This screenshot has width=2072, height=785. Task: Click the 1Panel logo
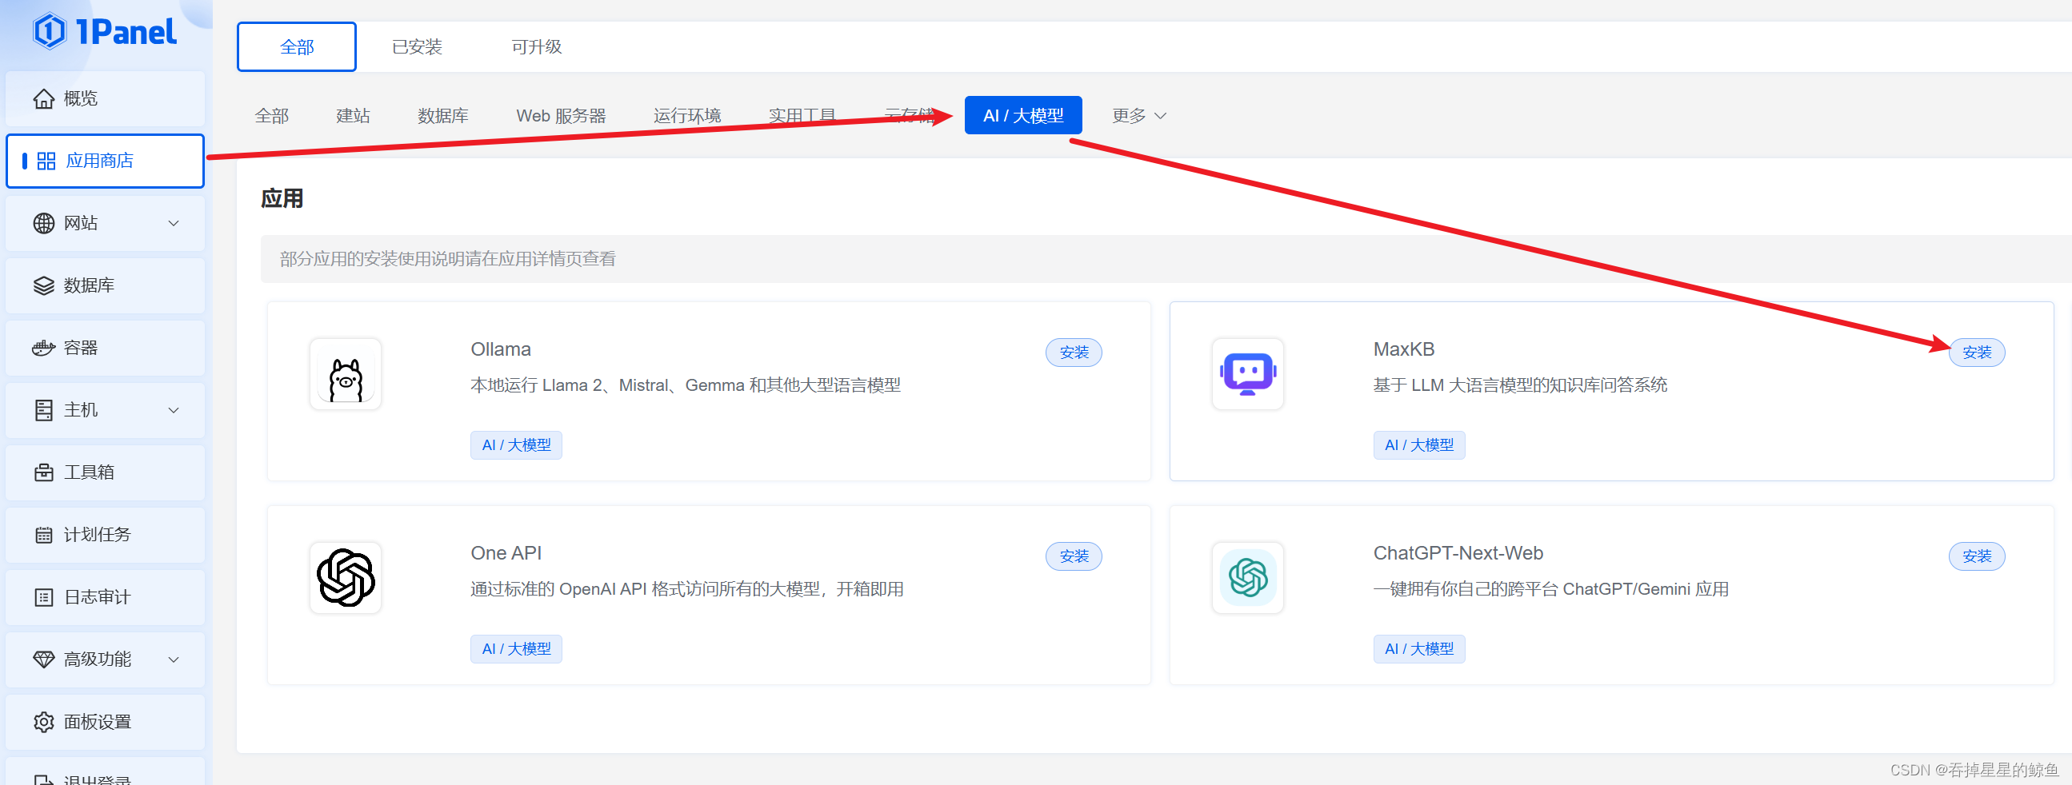[105, 32]
